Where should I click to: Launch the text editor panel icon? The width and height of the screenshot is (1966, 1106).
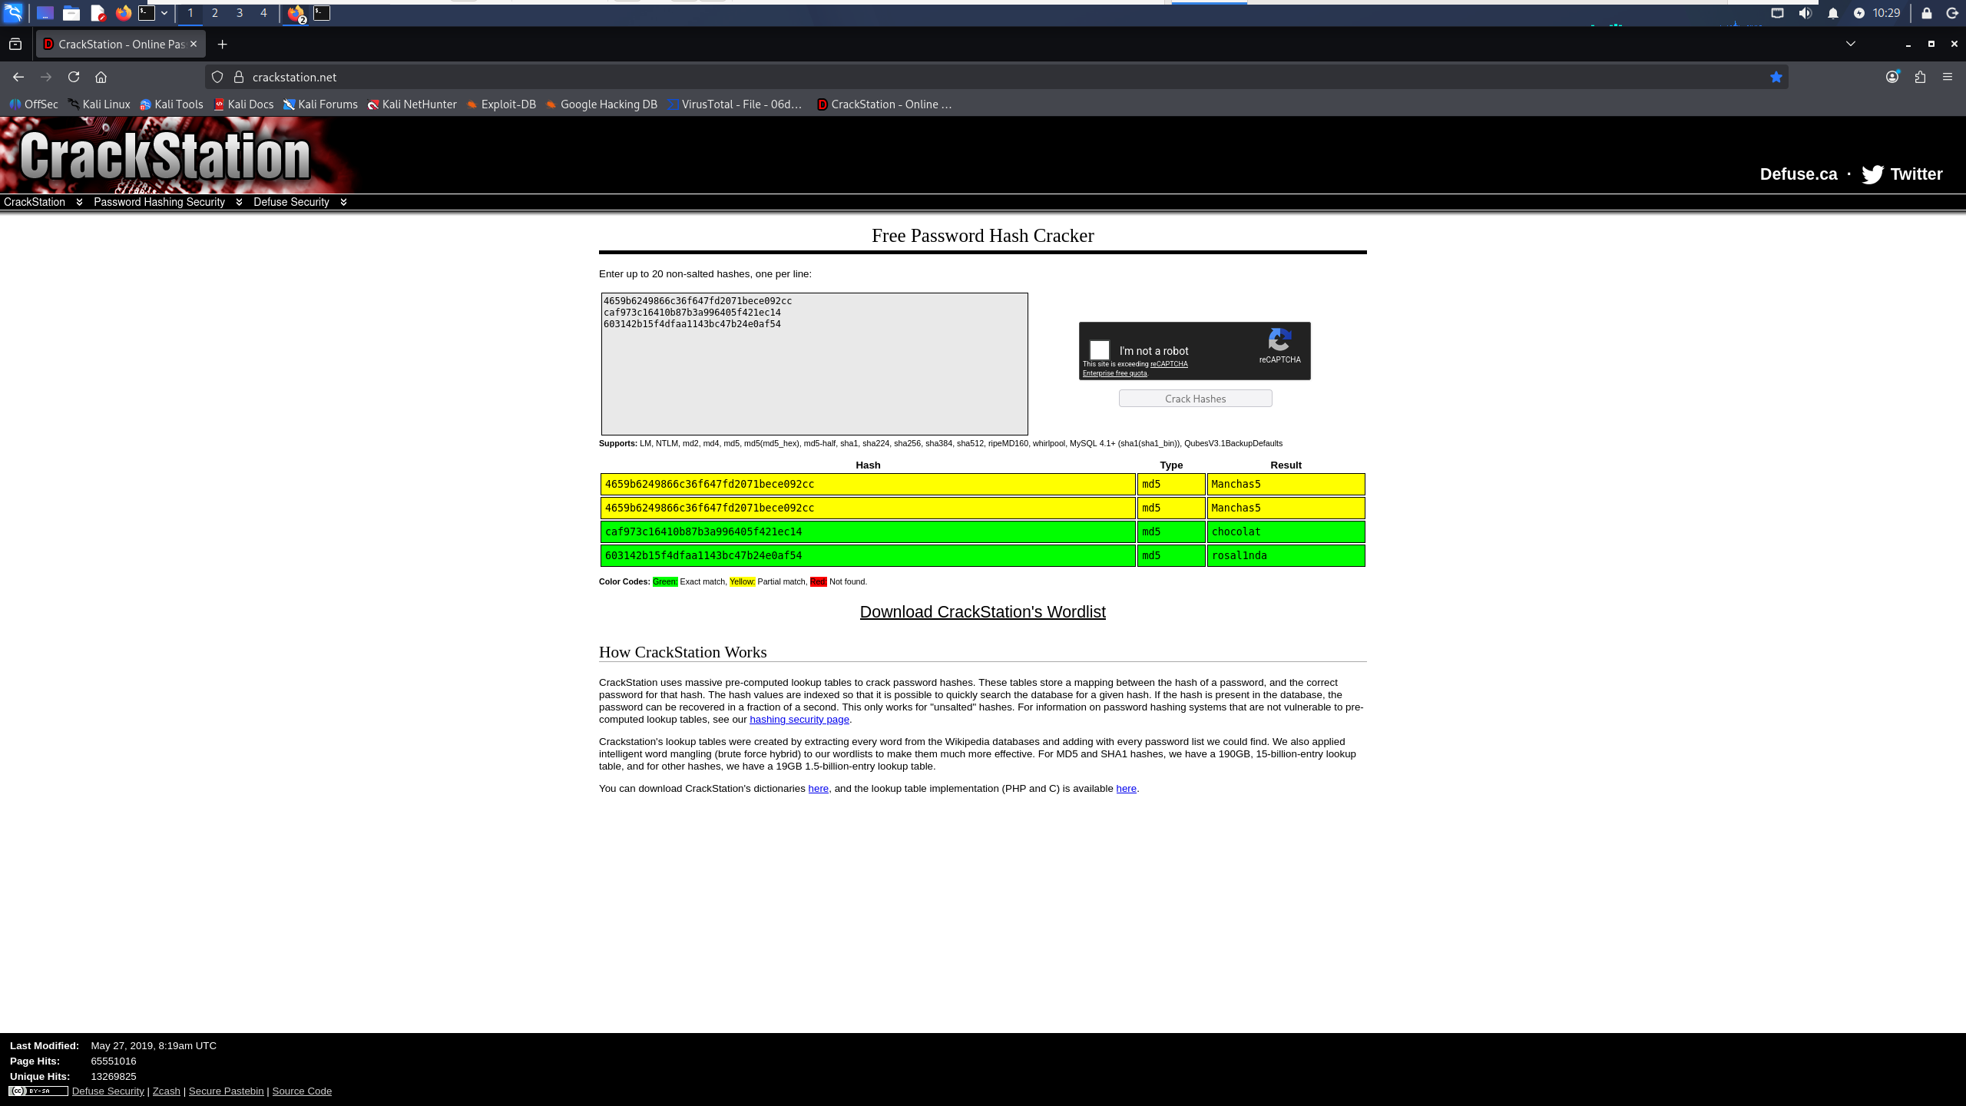98,13
